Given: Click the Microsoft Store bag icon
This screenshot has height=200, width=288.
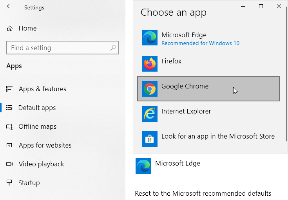Looking at the screenshot, I should click(x=150, y=139).
